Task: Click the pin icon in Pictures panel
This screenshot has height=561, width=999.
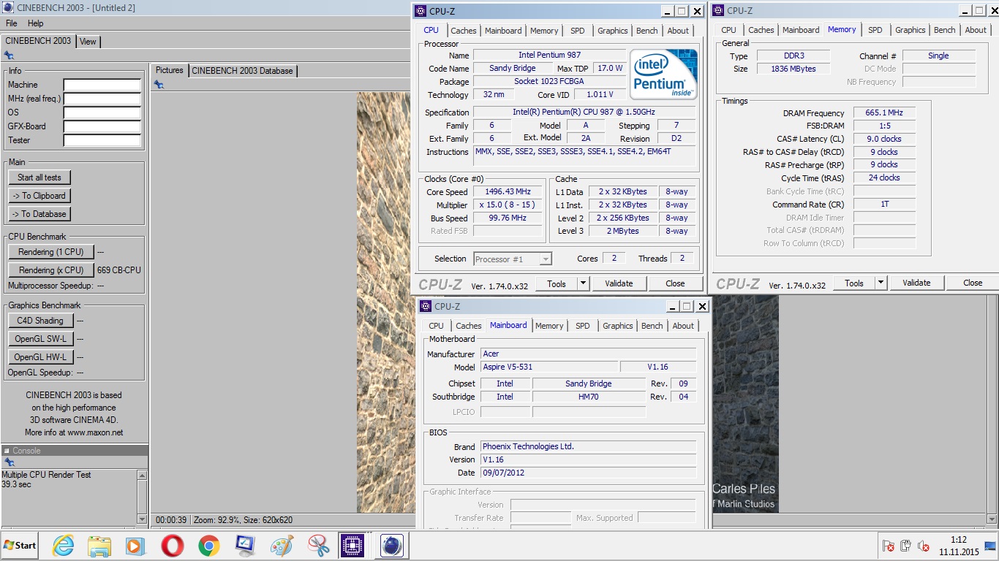Action: 159,85
